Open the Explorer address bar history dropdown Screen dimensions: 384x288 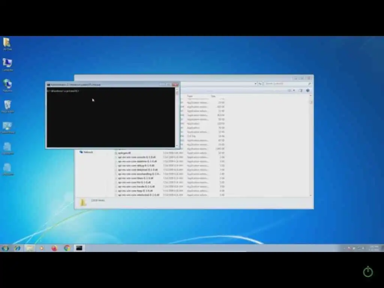coord(255,84)
